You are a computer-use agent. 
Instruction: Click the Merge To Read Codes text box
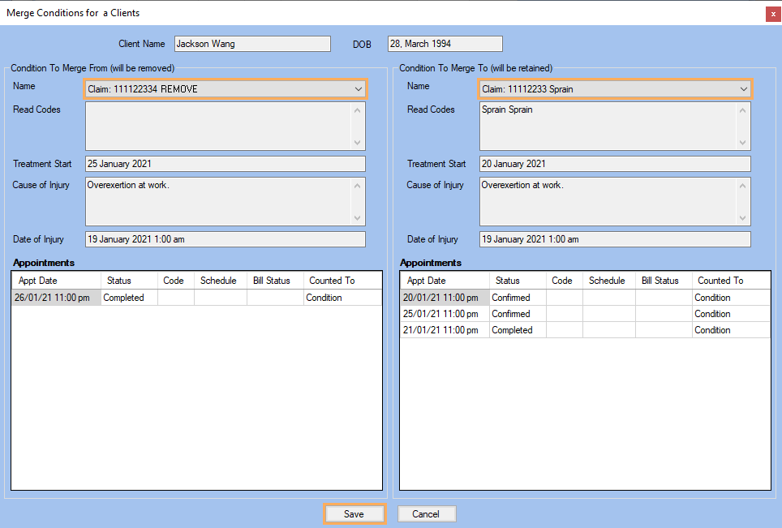coord(608,126)
